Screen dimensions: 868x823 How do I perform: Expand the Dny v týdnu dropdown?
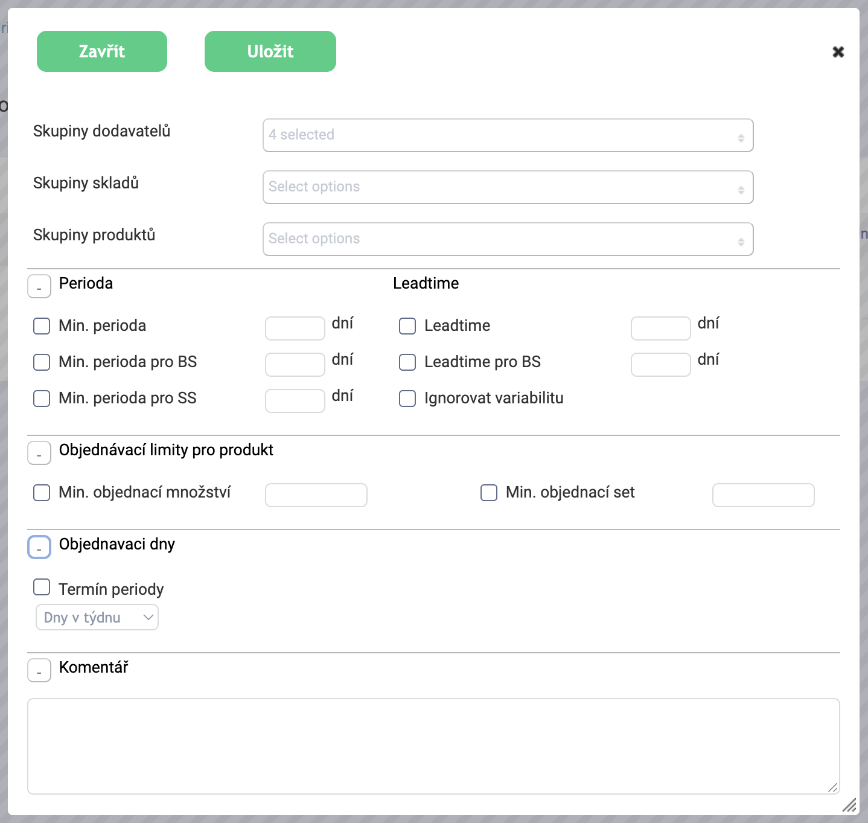tap(97, 618)
